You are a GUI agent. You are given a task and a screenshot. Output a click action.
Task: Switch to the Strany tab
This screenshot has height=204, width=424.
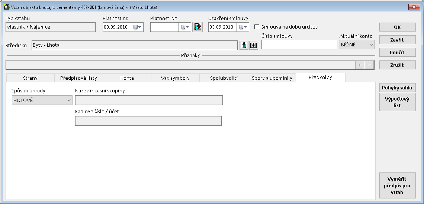(x=30, y=78)
